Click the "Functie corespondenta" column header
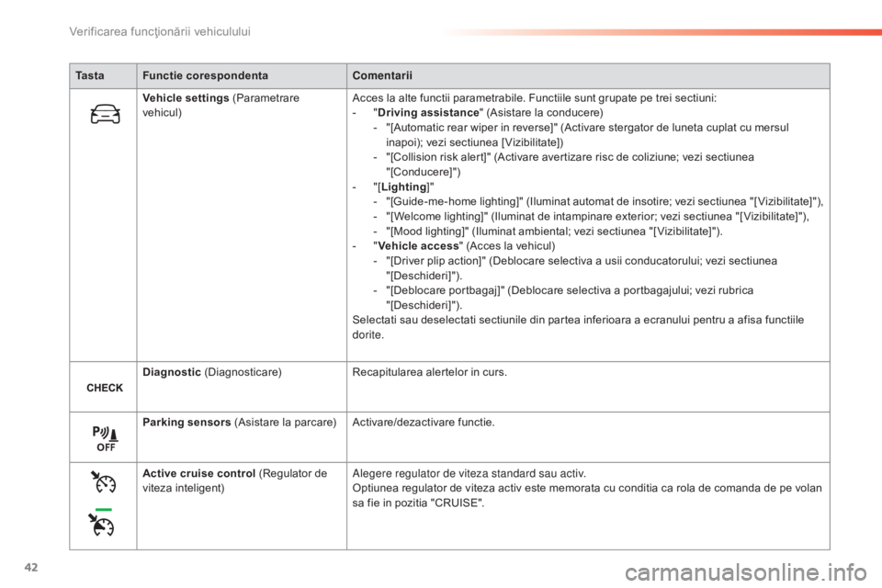 pos(205,75)
